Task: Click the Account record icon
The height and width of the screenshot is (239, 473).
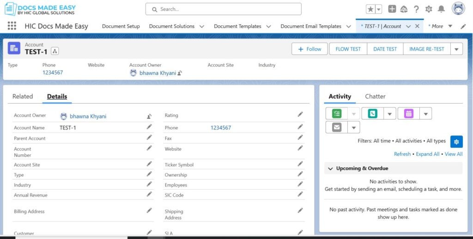Action: [x=14, y=48]
